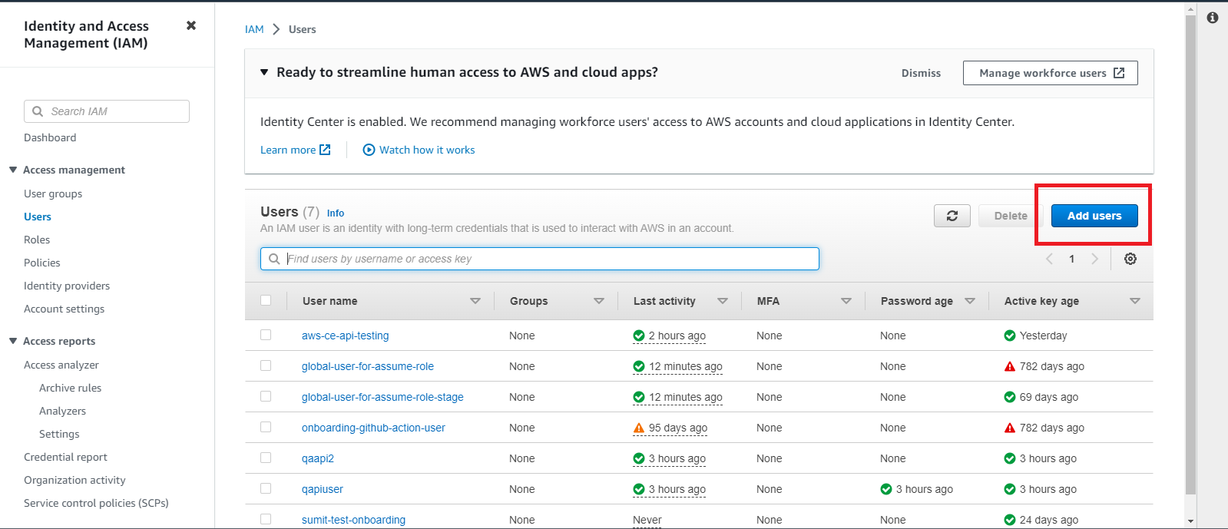Click the external link icon next to Learn more

pyautogui.click(x=325, y=150)
